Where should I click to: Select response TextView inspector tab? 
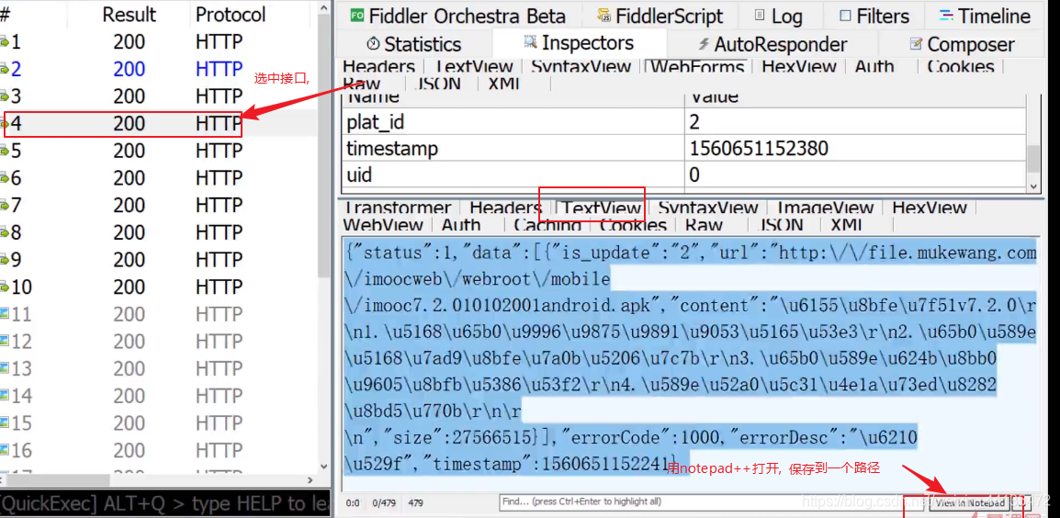[x=603, y=208]
